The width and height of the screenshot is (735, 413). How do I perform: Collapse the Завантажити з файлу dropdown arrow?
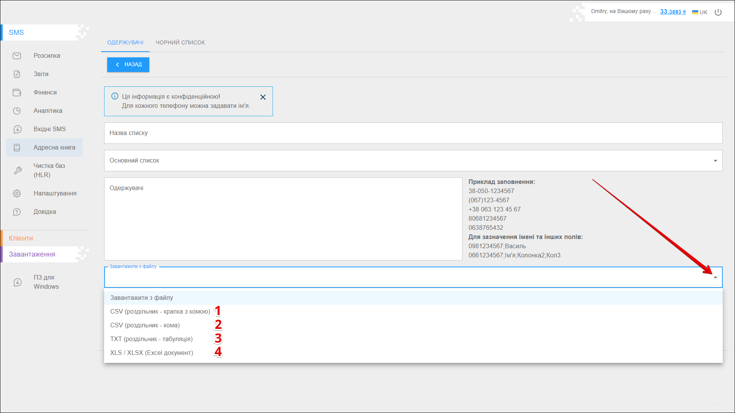click(x=715, y=277)
